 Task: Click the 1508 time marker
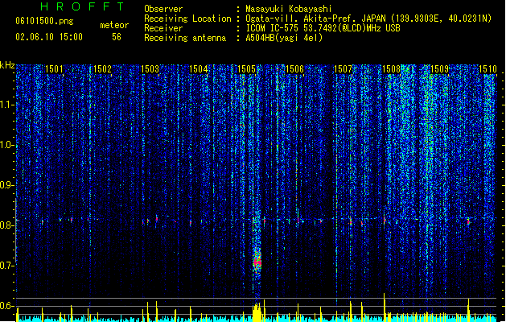click(391, 69)
